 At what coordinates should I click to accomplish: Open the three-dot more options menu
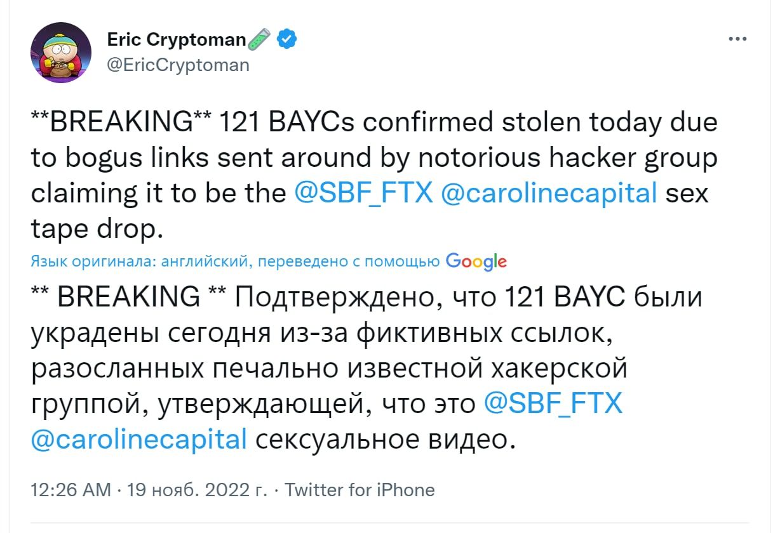coord(737,39)
